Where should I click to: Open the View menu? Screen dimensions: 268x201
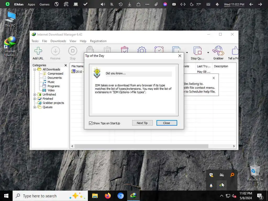point(73,41)
